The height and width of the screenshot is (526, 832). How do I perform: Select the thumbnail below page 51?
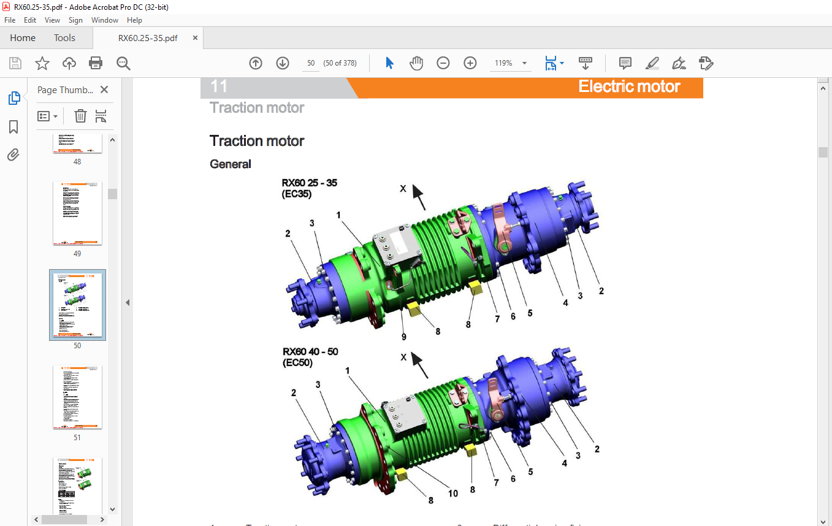tap(77, 484)
